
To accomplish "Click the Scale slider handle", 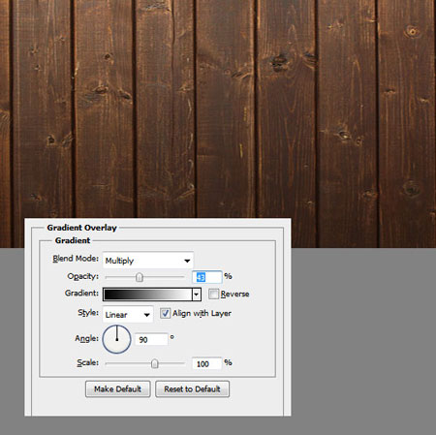I will point(155,363).
